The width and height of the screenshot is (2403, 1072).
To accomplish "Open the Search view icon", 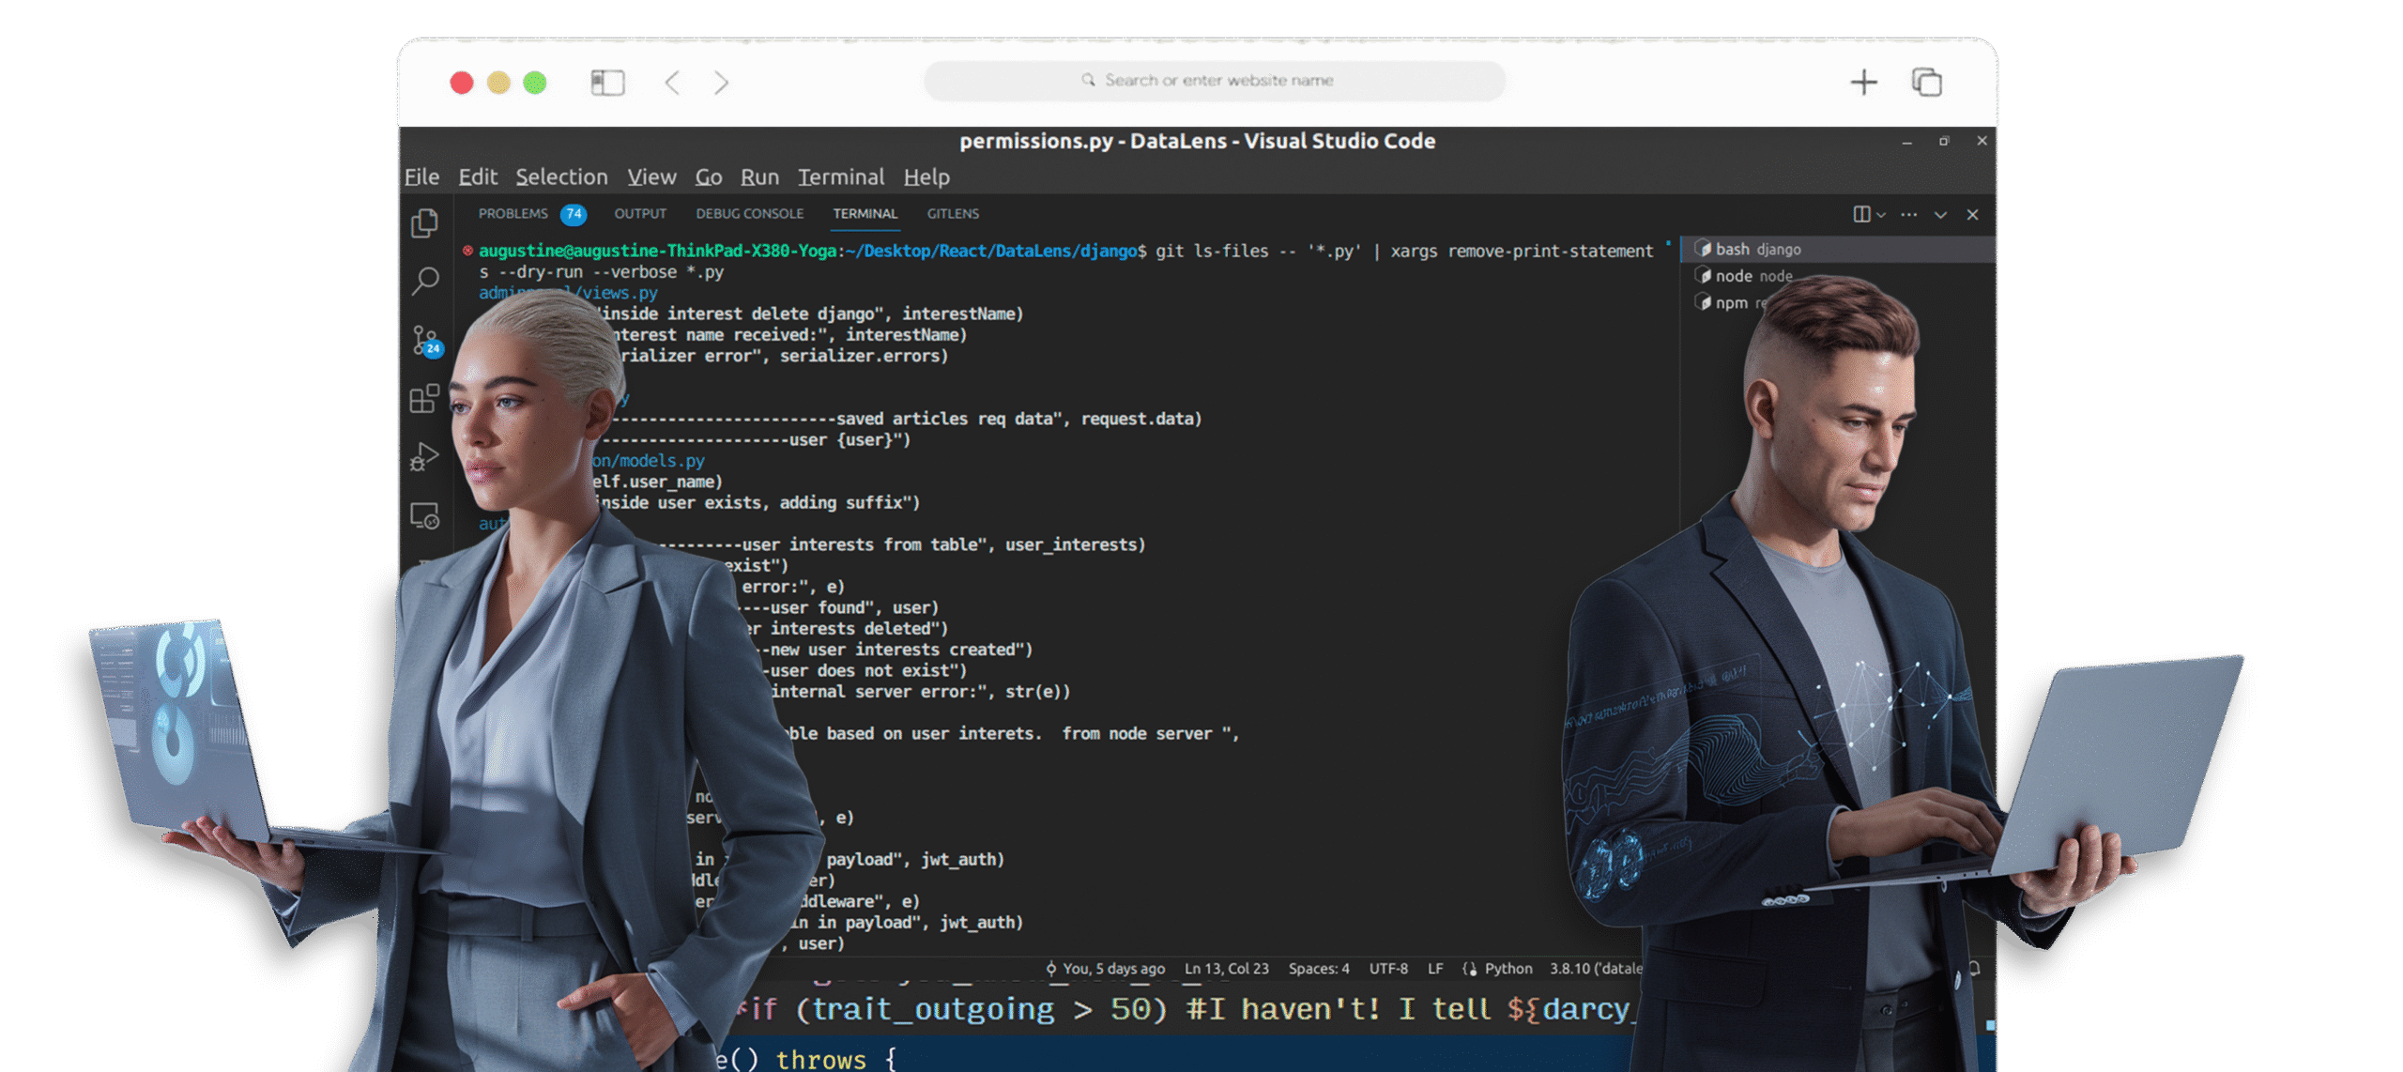I will pos(424,280).
